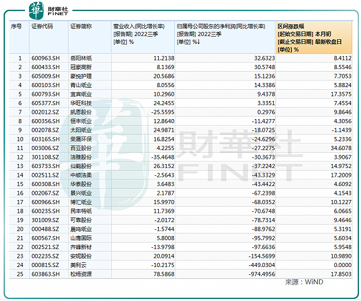
Task: Select stock name 景兴纸业
Action: tap(81, 193)
